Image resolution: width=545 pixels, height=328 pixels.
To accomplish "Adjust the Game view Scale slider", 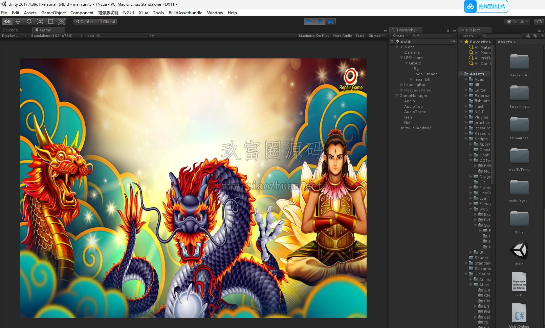I will point(123,36).
